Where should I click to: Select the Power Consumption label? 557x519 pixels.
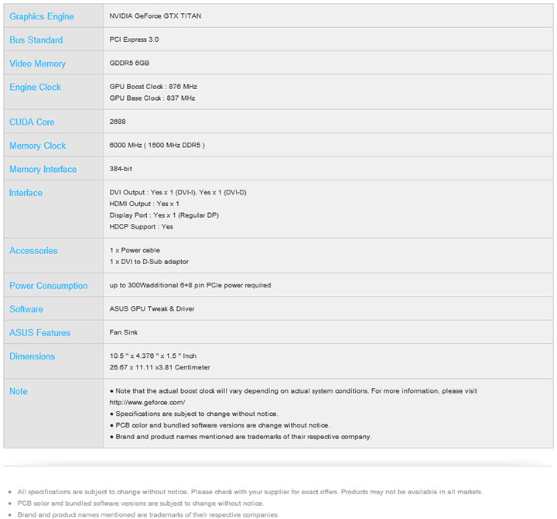coord(48,286)
